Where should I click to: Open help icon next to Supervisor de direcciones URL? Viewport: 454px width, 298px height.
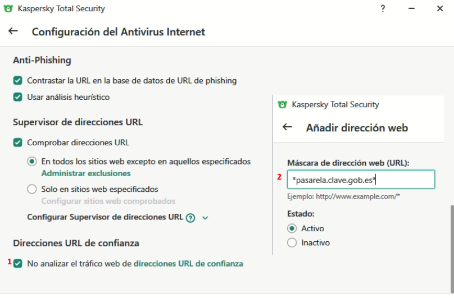tap(190, 218)
